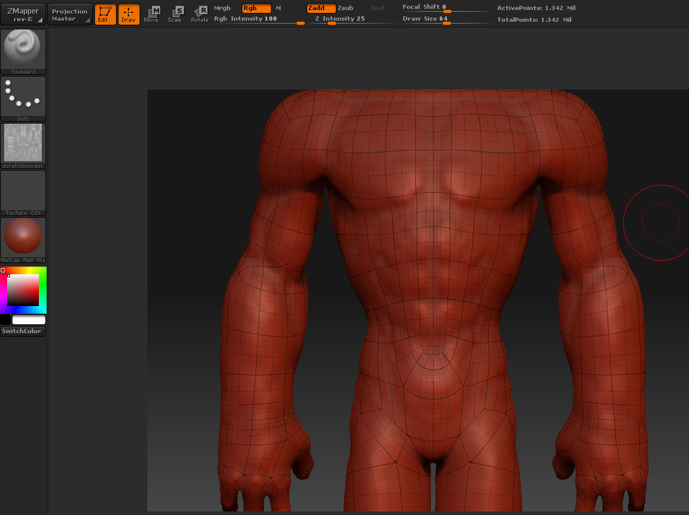Pick a shade in the color picker square
Screen dimensions: 689x515
coord(23,290)
